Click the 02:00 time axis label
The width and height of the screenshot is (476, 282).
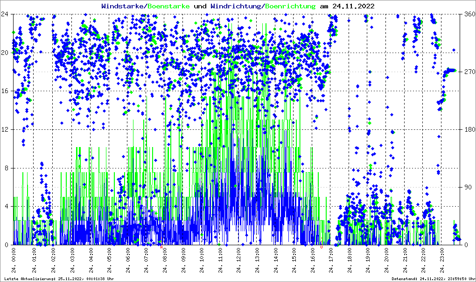click(x=53, y=260)
